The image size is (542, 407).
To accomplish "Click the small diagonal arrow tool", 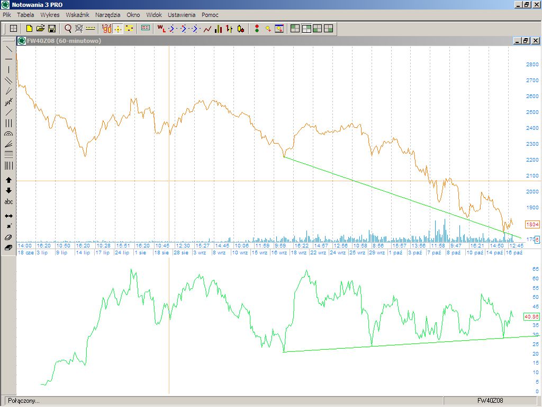I will pyautogui.click(x=8, y=226).
